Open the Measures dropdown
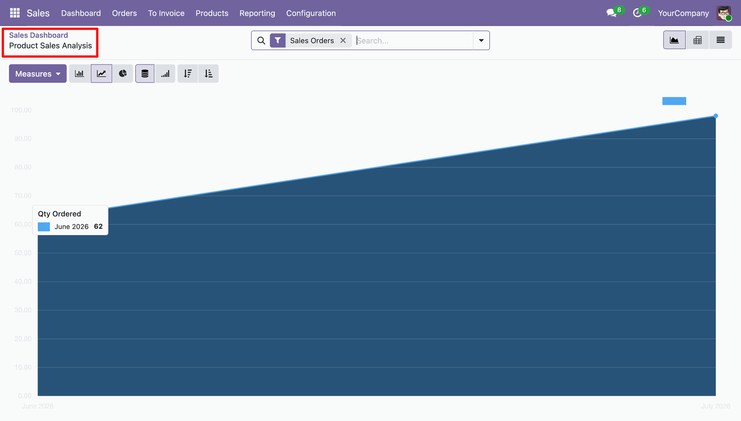The image size is (741, 421). [x=38, y=74]
